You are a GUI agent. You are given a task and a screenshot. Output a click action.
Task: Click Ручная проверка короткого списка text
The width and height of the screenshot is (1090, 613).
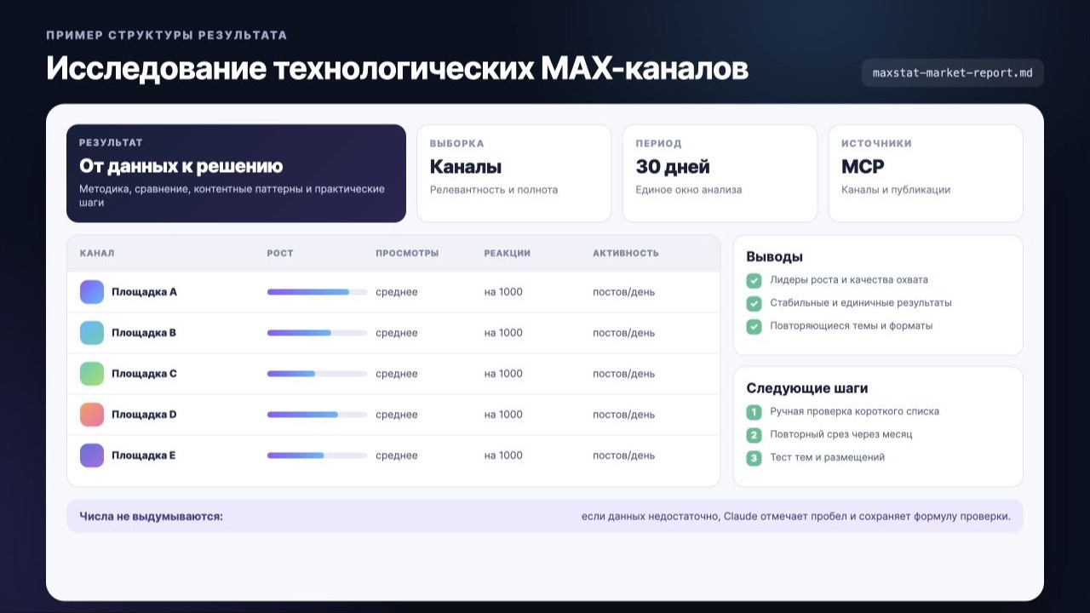[x=855, y=411]
